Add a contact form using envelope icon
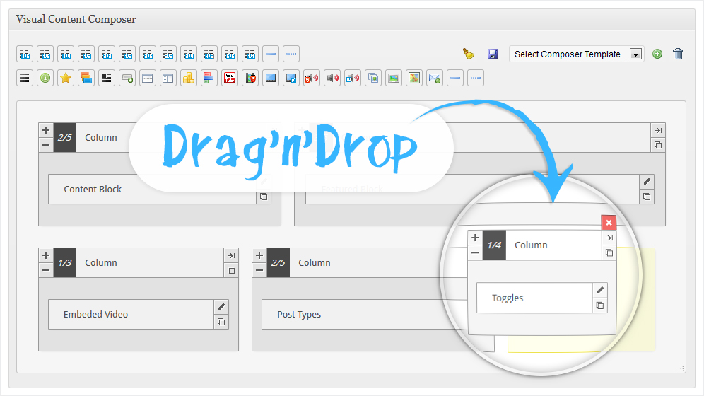Image resolution: width=704 pixels, height=396 pixels. coord(435,78)
